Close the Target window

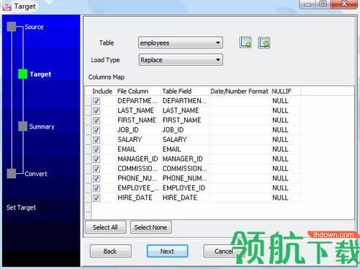click(344, 4)
